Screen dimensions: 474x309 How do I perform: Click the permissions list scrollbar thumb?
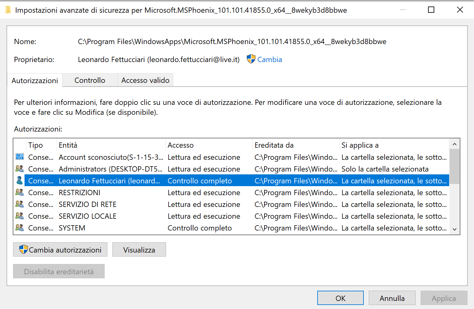click(454, 166)
